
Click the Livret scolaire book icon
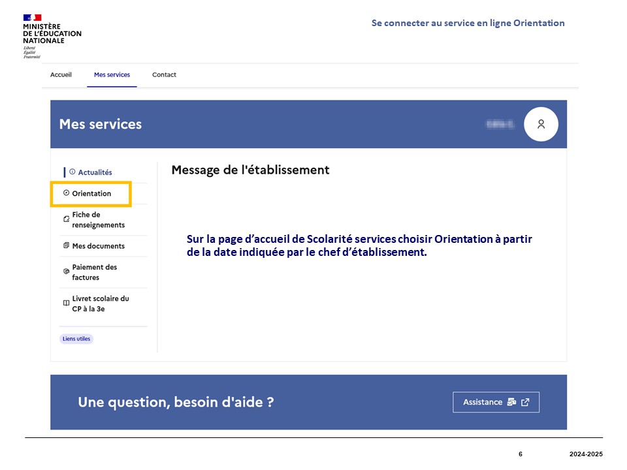[x=66, y=303]
